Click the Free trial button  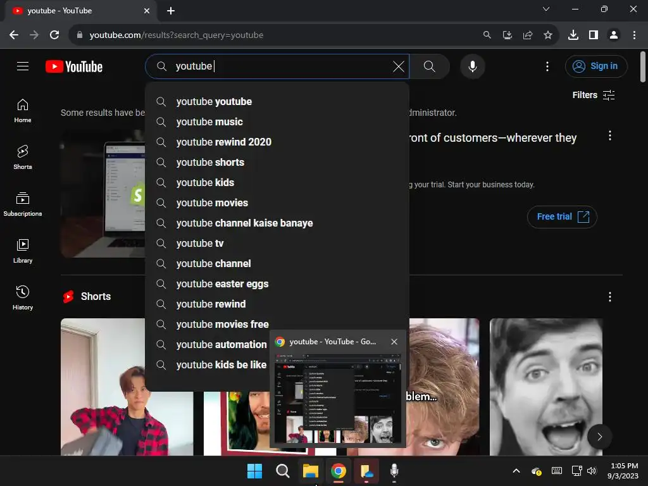562,216
